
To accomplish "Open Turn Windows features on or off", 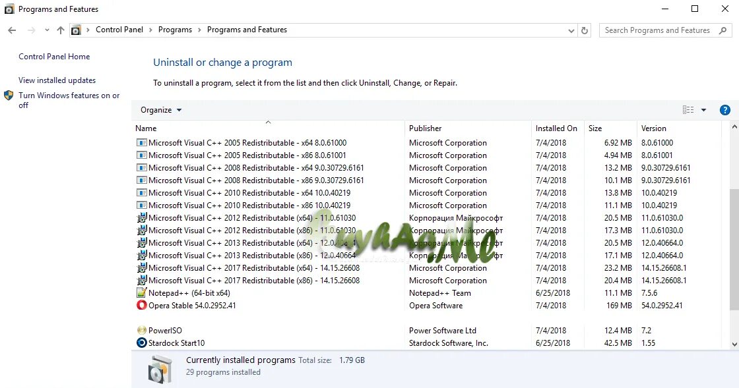I will [69, 100].
